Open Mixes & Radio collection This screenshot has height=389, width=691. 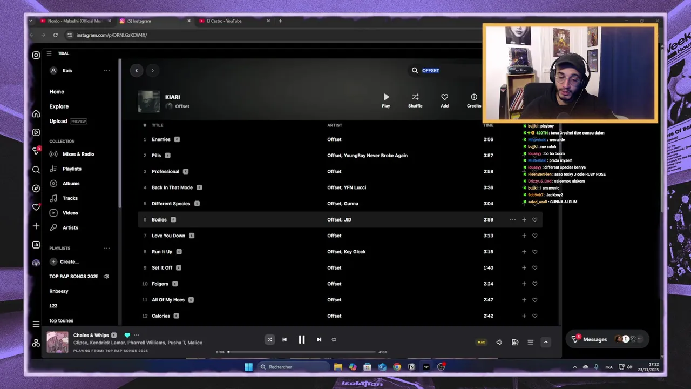pos(78,154)
